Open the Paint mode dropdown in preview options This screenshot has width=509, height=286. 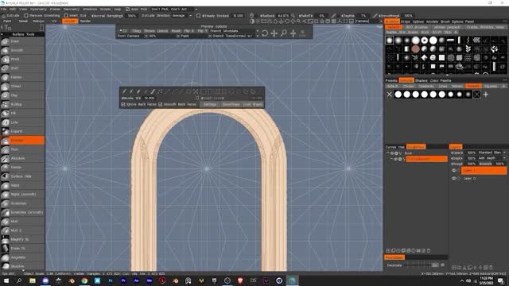point(196,36)
